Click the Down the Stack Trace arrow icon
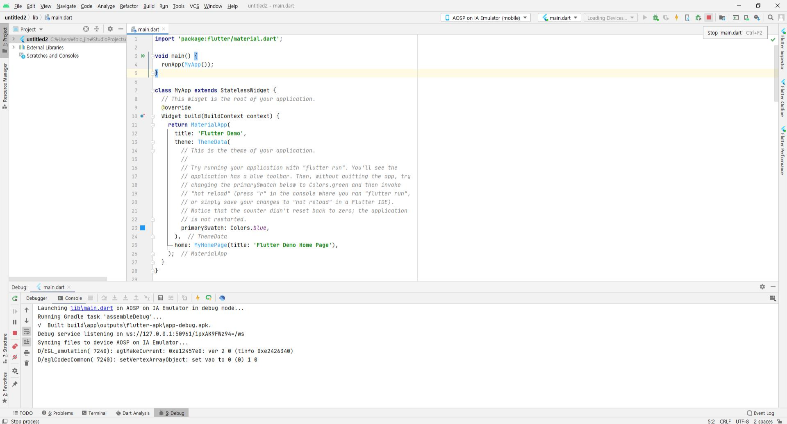 pyautogui.click(x=27, y=321)
